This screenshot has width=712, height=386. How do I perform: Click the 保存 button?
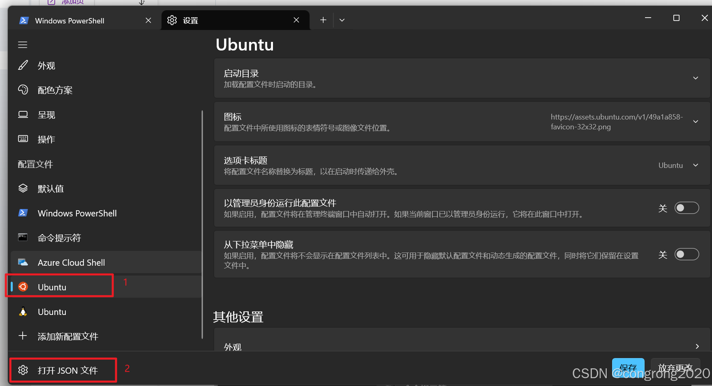click(628, 368)
